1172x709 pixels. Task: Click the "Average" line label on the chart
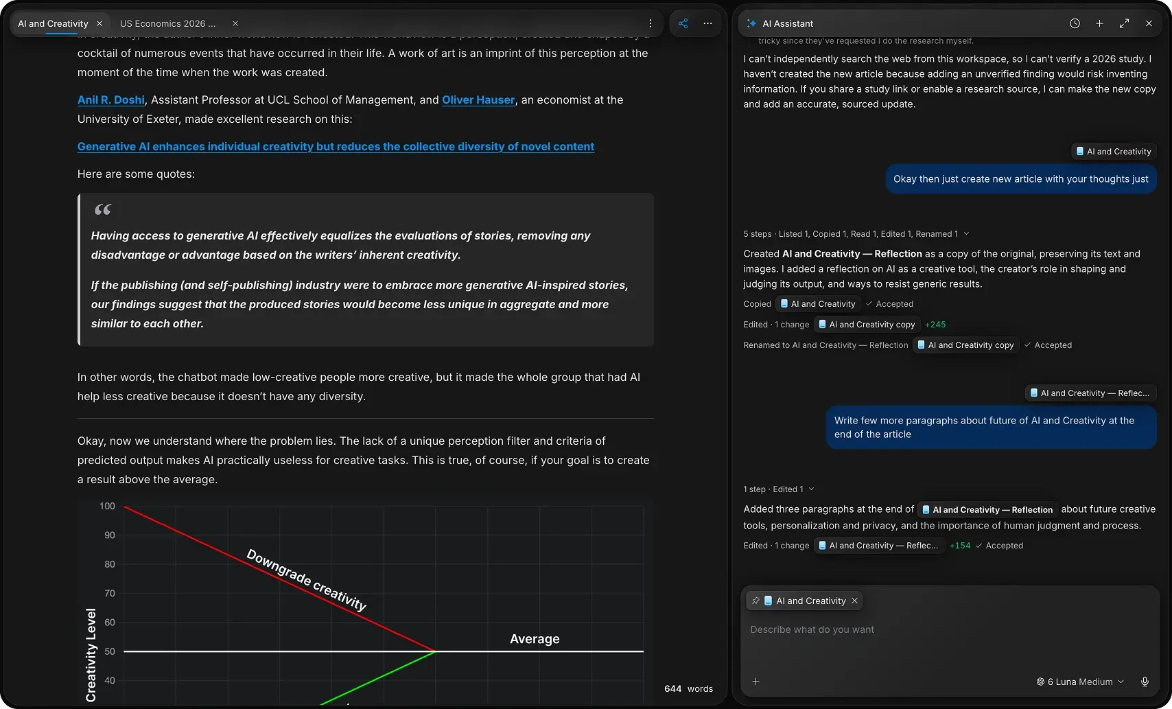pos(535,639)
